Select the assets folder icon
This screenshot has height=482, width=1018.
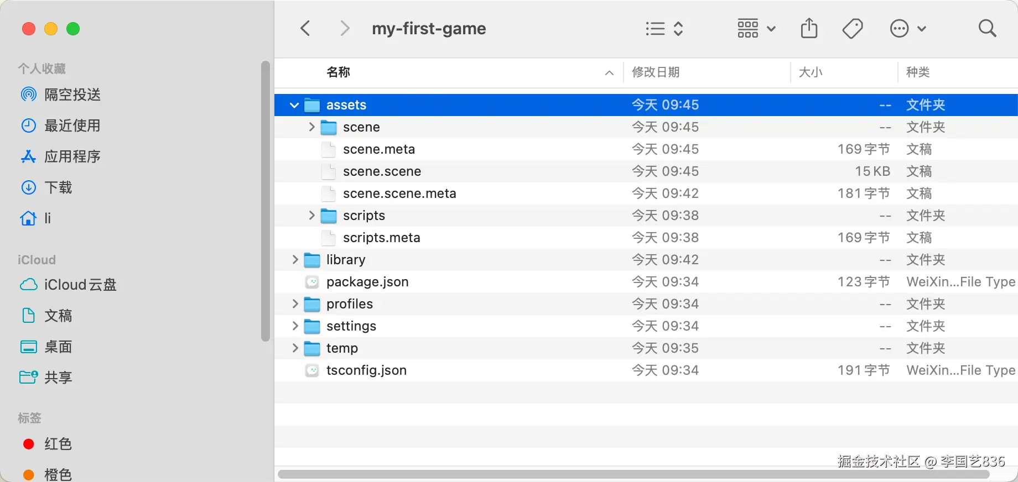click(312, 105)
